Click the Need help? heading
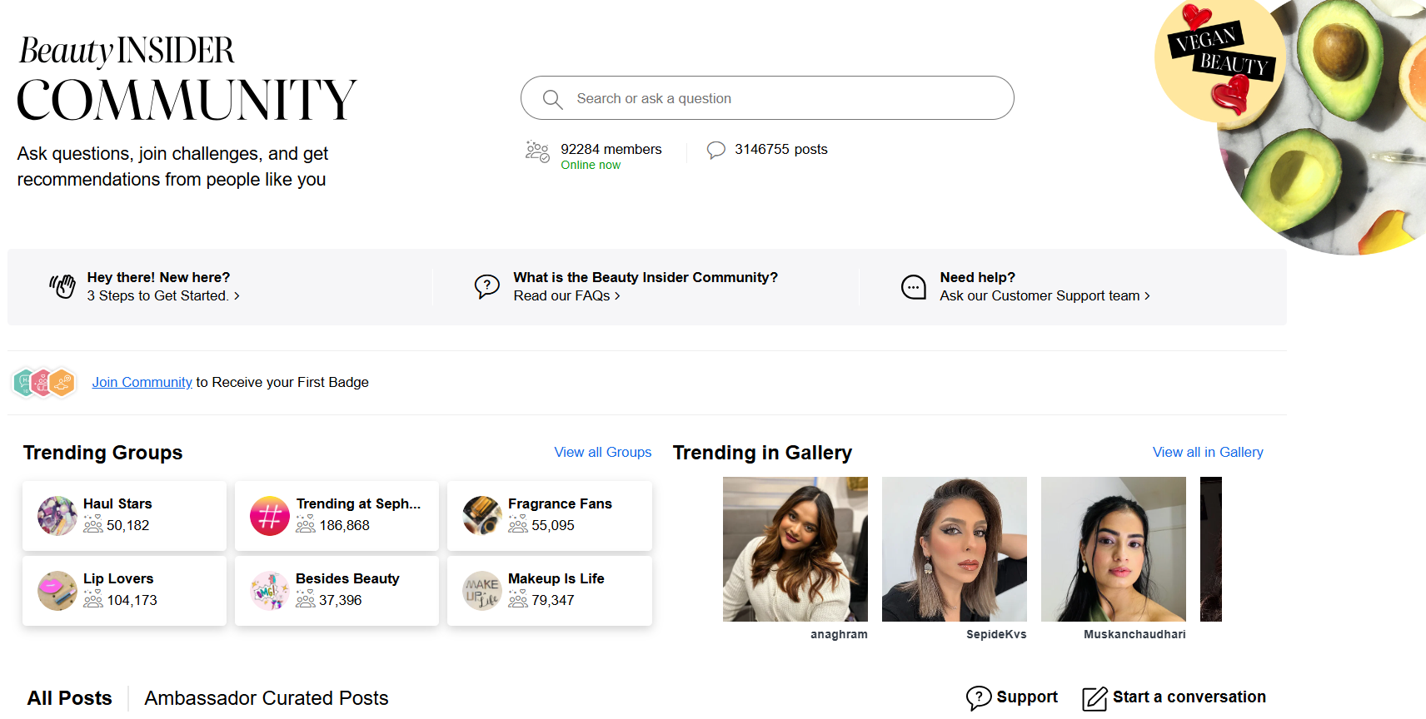 pos(978,278)
